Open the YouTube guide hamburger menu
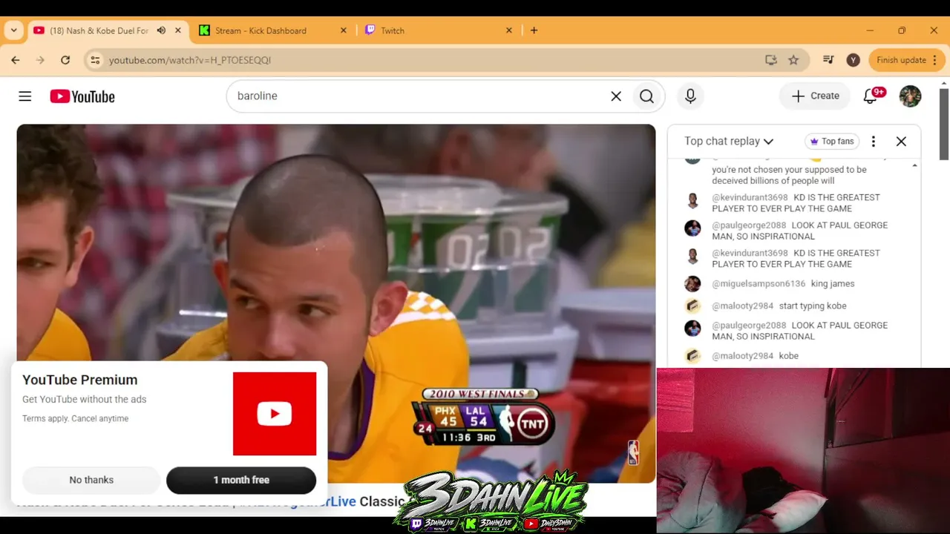Viewport: 950px width, 534px height. (x=25, y=96)
